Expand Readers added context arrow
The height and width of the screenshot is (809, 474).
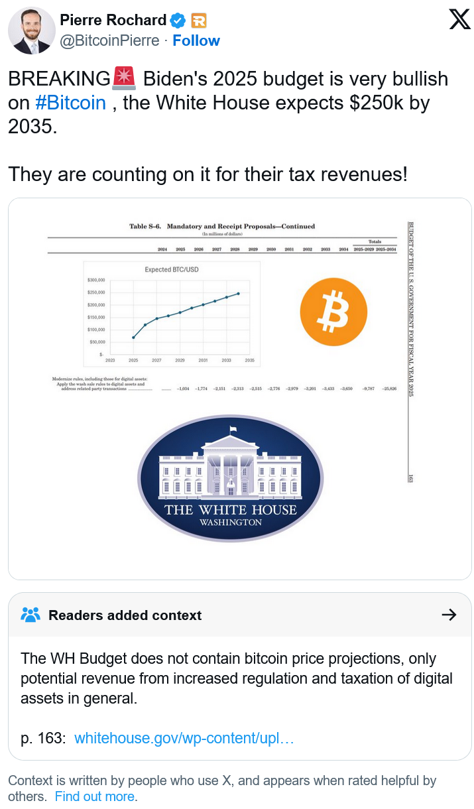coord(449,615)
